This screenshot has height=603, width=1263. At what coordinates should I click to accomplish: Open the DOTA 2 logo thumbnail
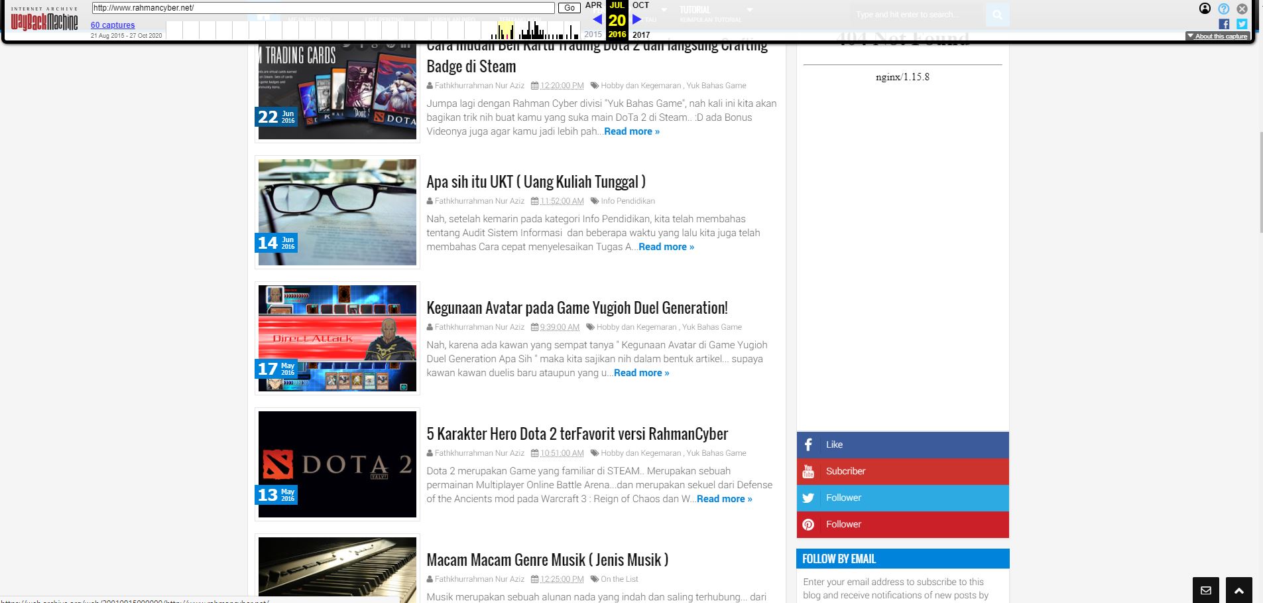pyautogui.click(x=337, y=464)
